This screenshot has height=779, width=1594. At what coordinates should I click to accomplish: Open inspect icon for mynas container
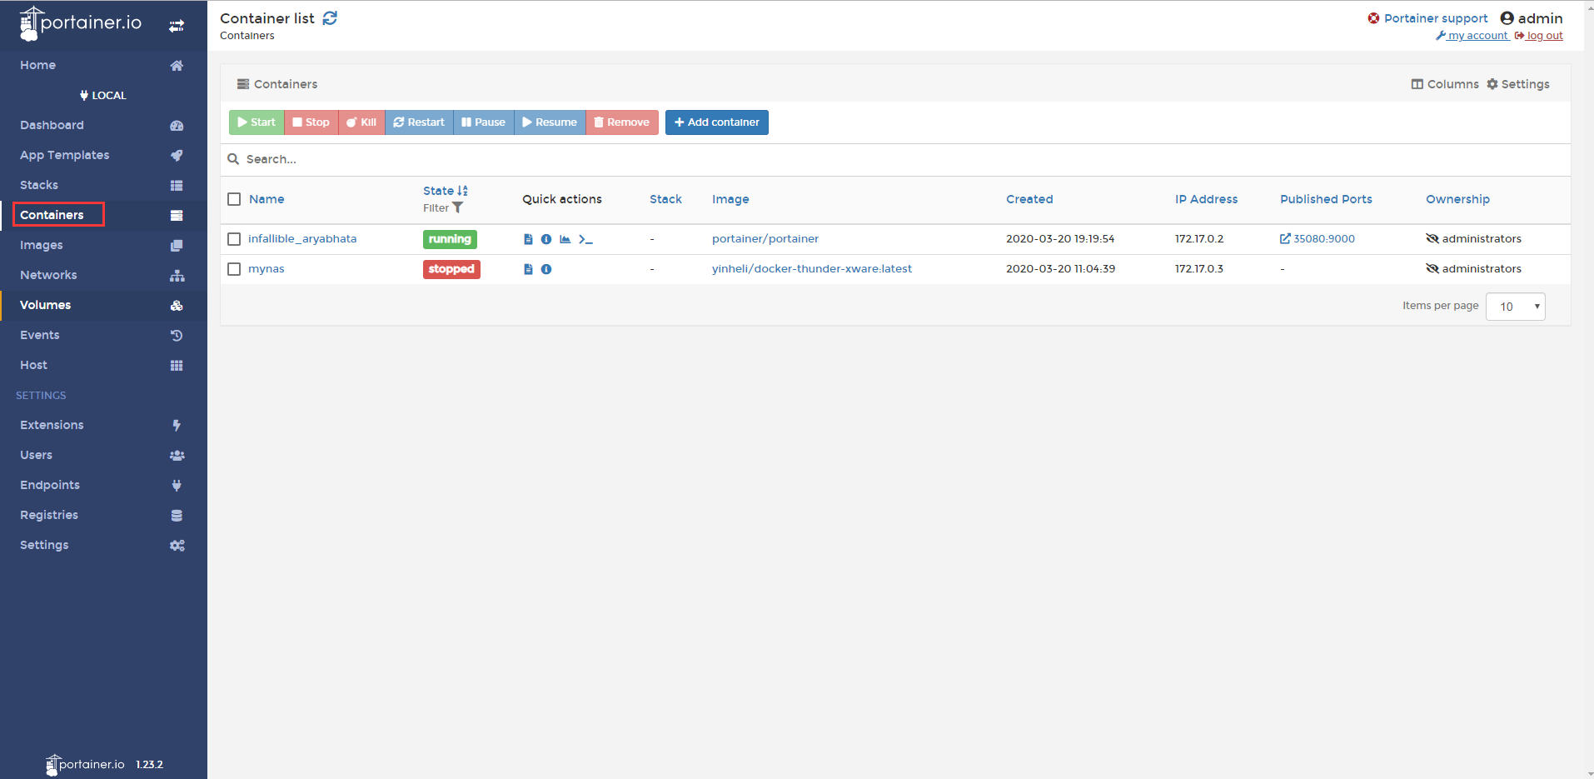(546, 269)
